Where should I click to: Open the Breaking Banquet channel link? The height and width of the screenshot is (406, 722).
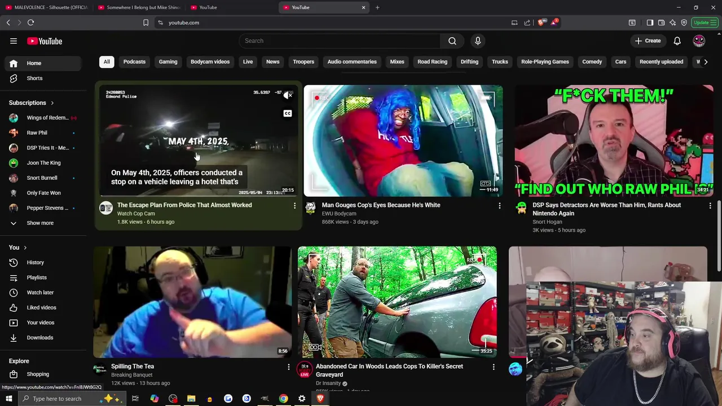(131, 375)
